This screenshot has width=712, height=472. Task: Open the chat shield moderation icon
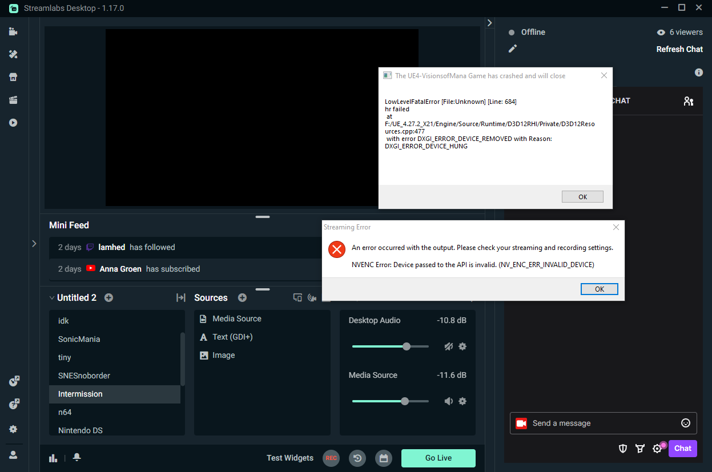pos(623,449)
